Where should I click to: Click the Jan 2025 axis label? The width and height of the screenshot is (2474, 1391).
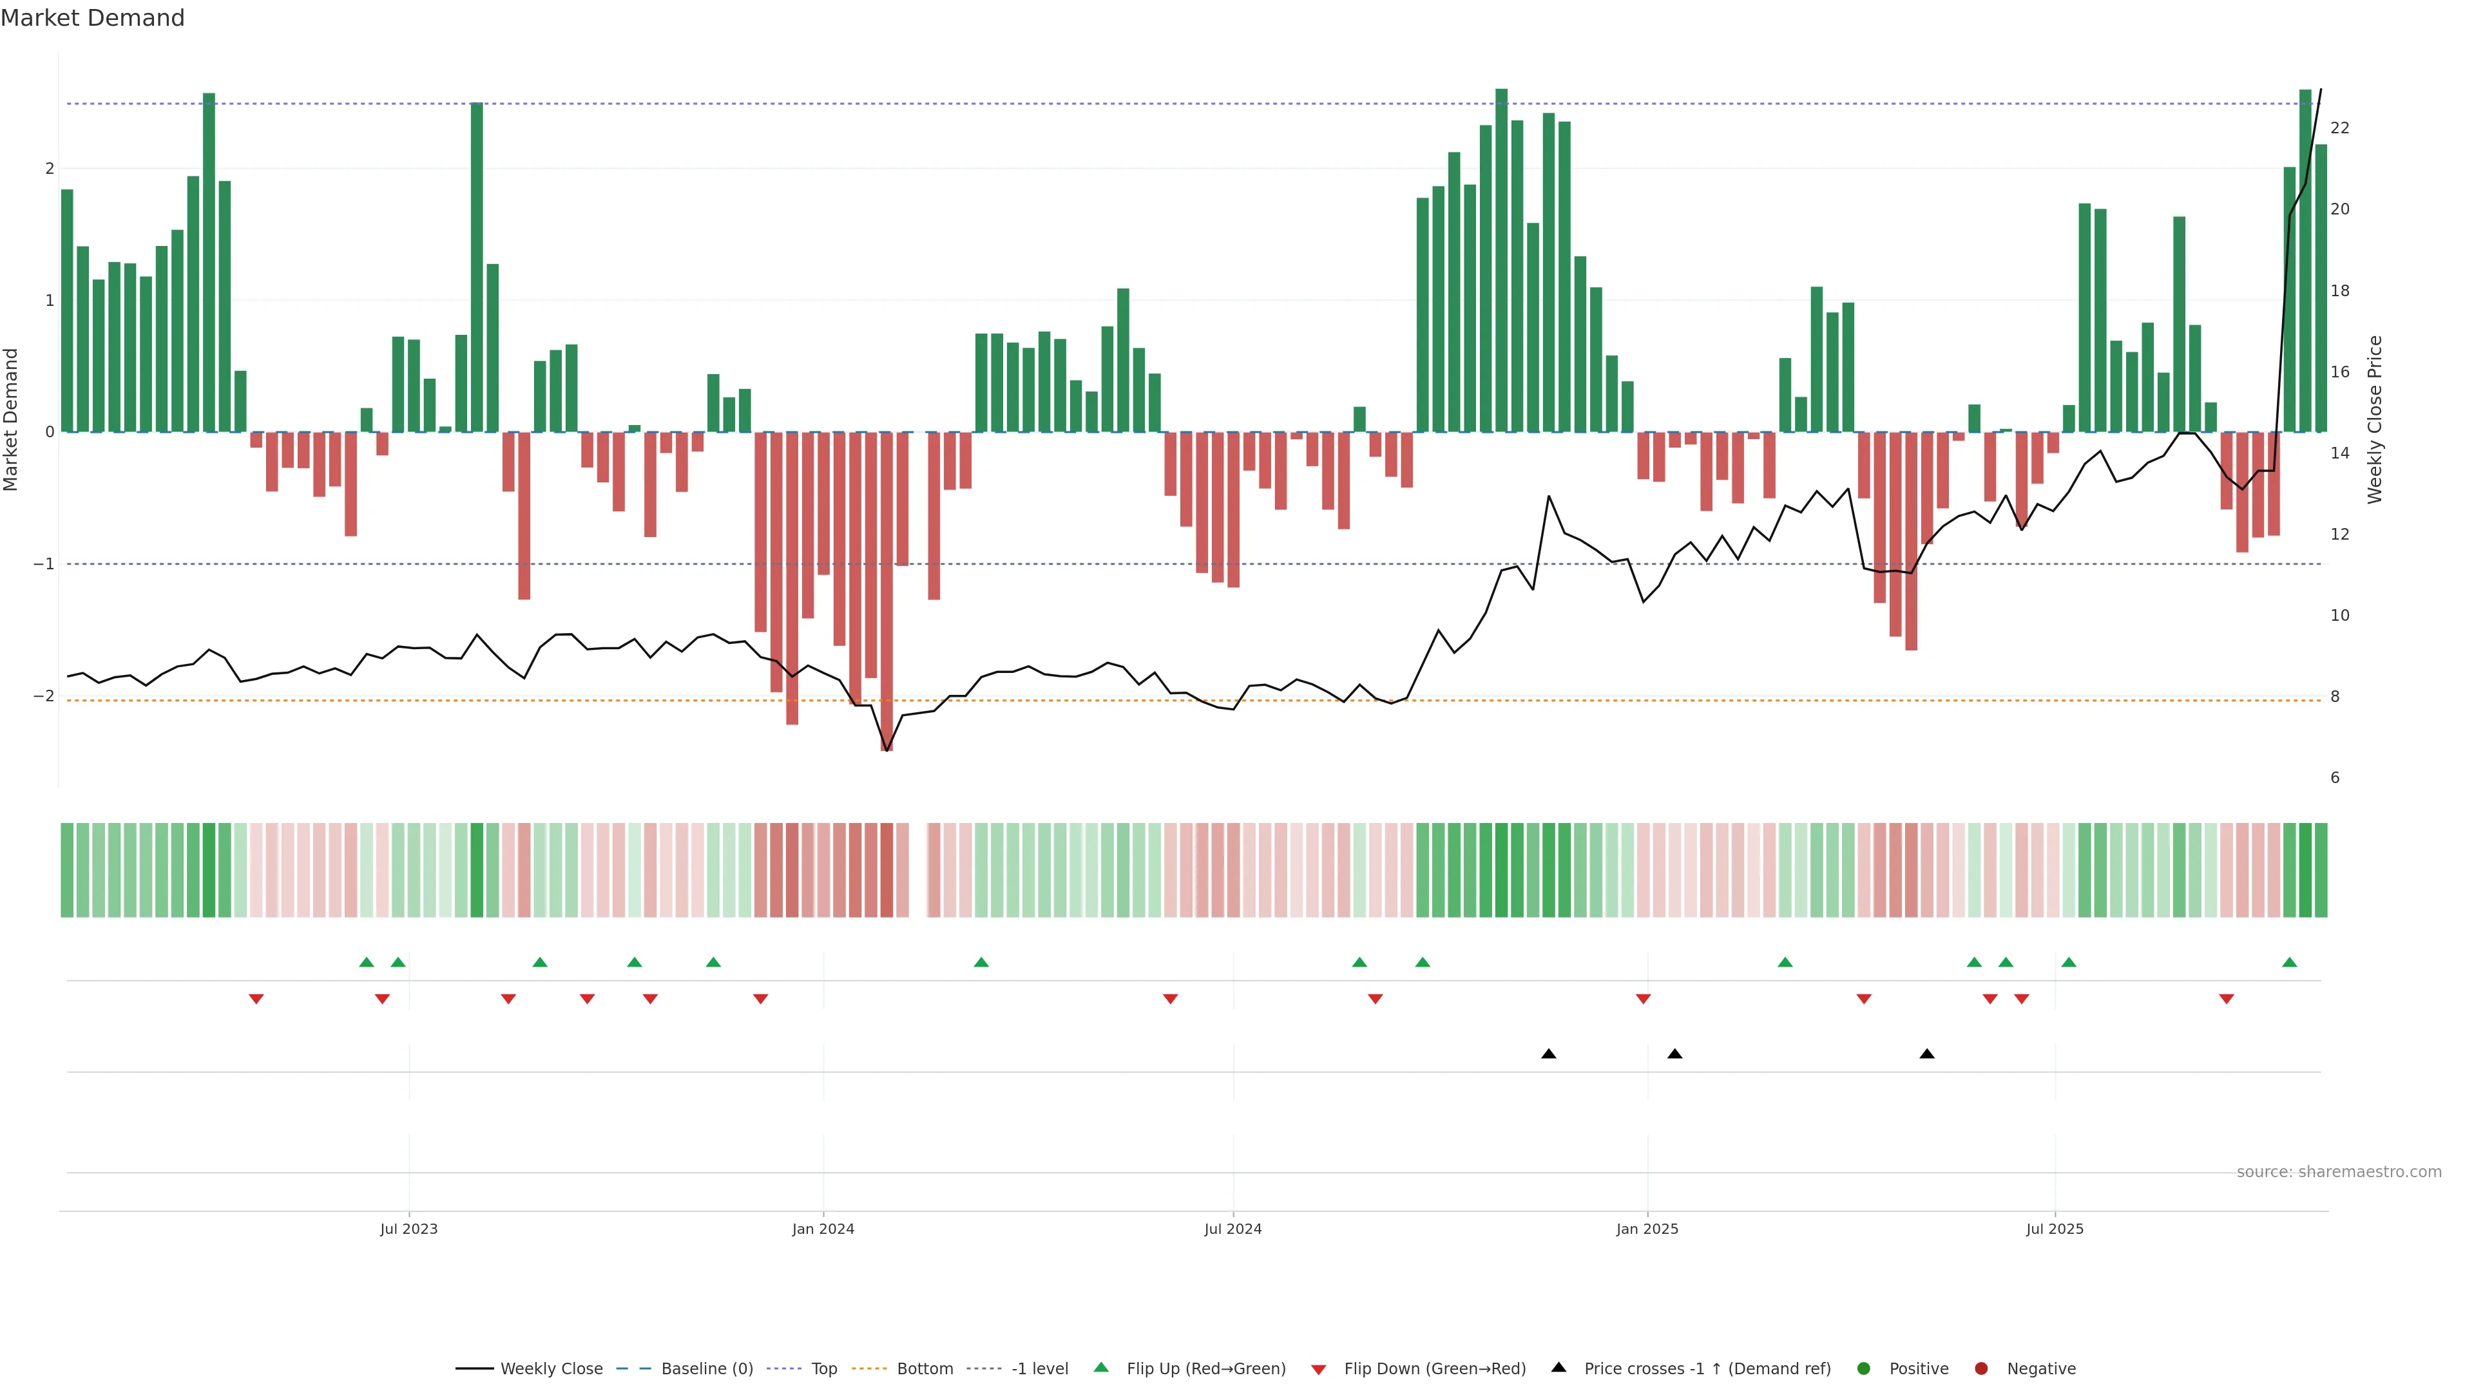click(1647, 1229)
